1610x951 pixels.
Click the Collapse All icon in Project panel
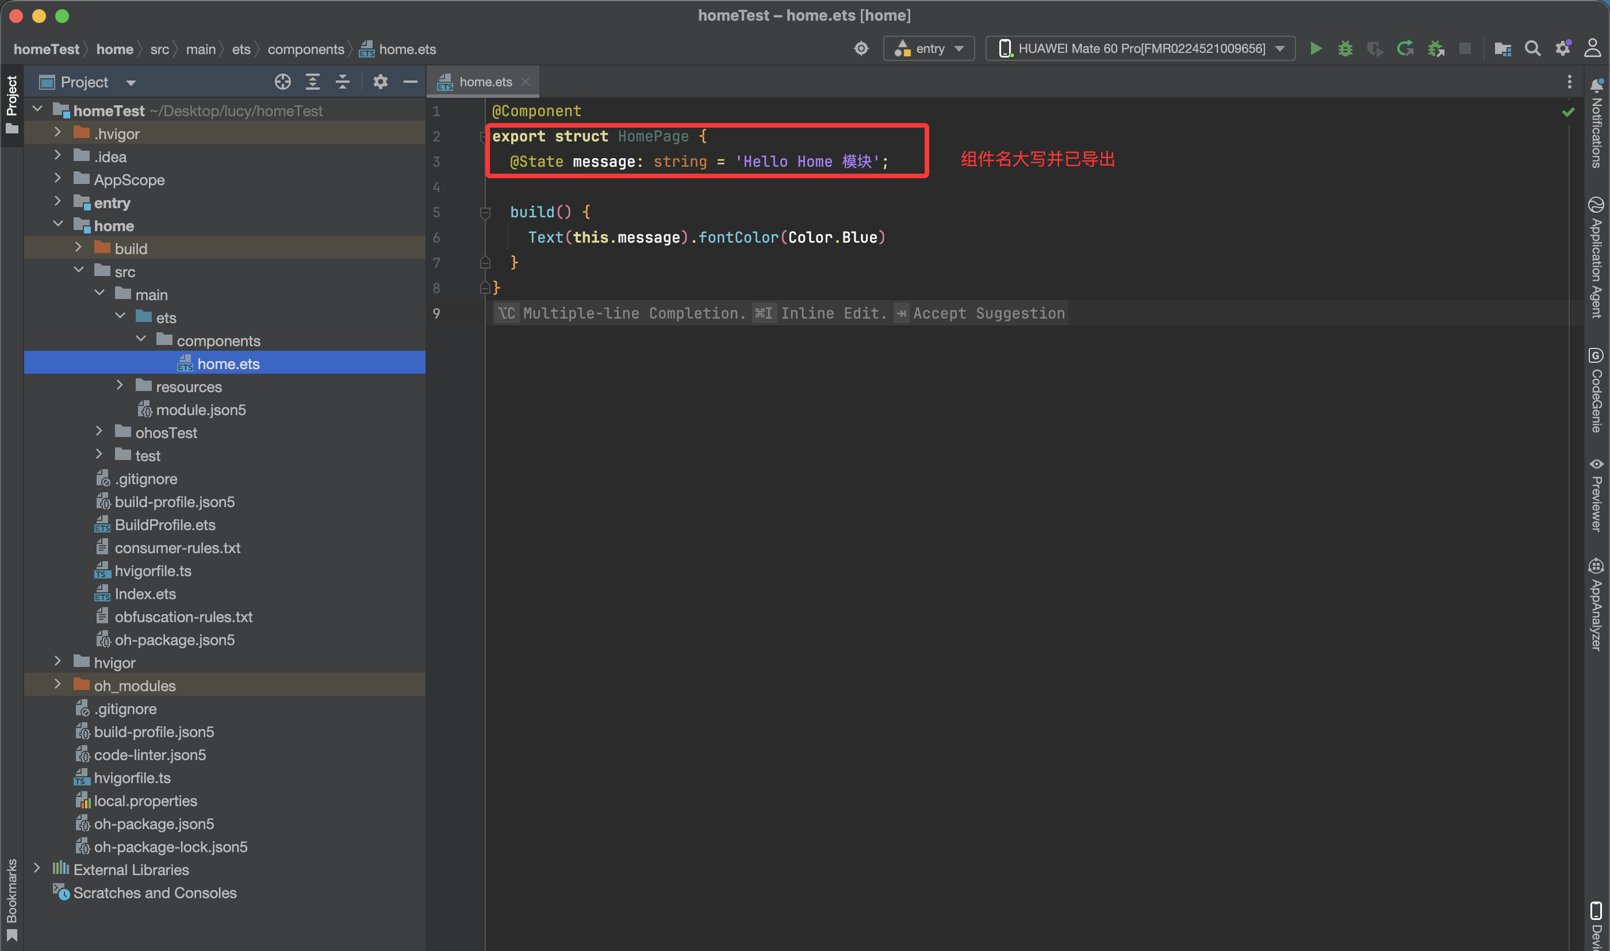pos(343,82)
